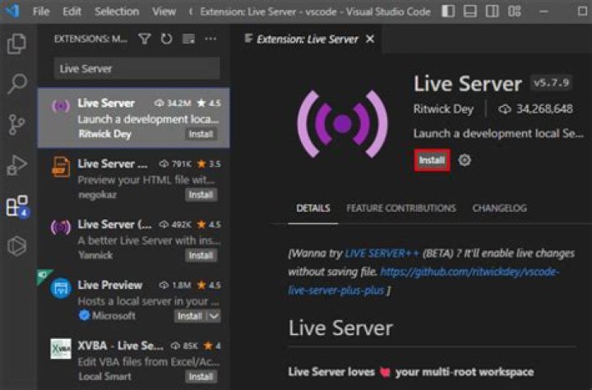Open the Selection menu
The width and height of the screenshot is (592, 390).
116,11
